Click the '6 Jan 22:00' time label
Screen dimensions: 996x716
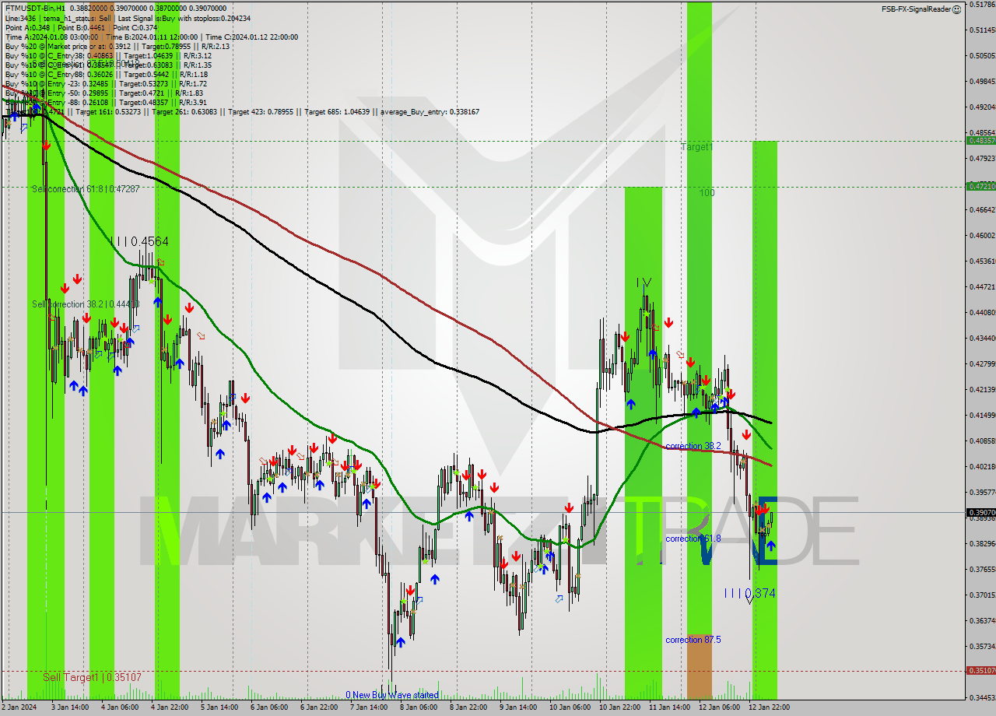pyautogui.click(x=319, y=707)
